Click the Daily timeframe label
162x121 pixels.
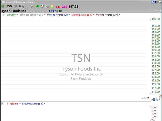click(x=22, y=6)
